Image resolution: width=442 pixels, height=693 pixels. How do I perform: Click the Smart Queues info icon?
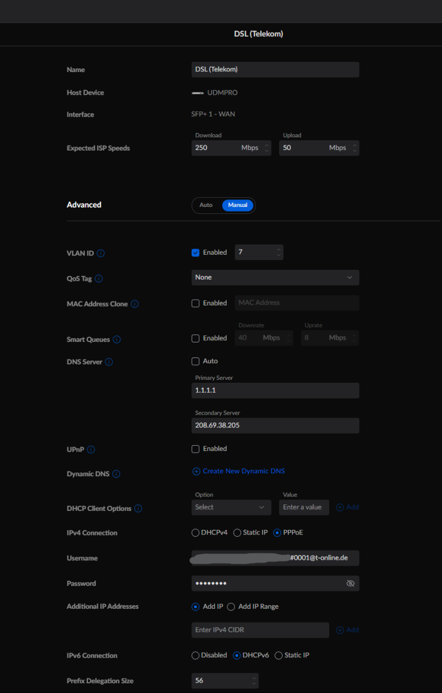click(x=117, y=340)
